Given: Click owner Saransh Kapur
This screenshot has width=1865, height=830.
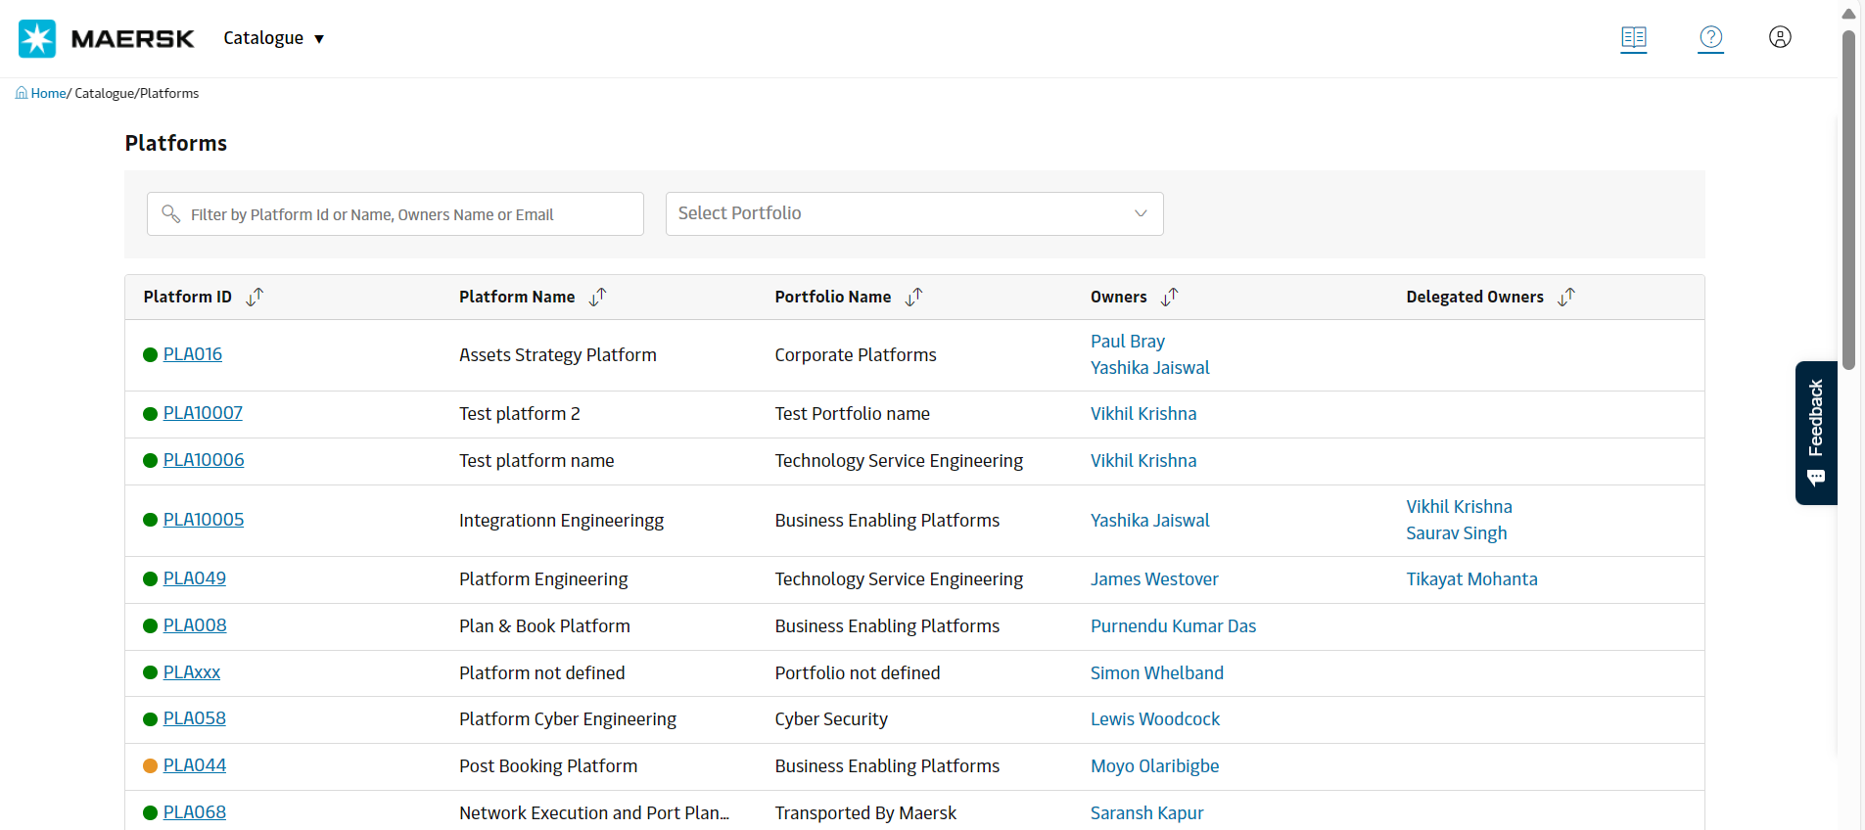Looking at the screenshot, I should click(x=1147, y=813).
